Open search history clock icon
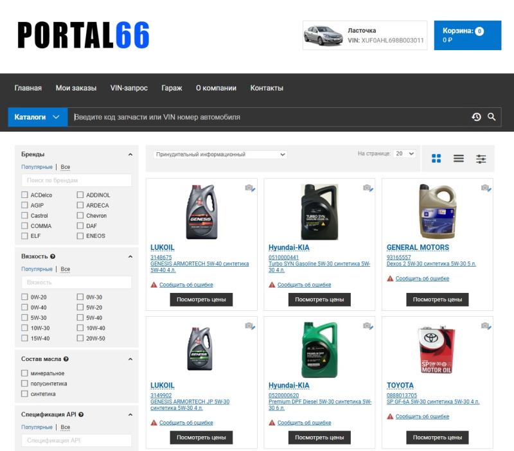This screenshot has width=514, height=451. [476, 117]
